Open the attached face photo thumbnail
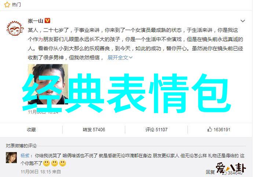 point(48,84)
